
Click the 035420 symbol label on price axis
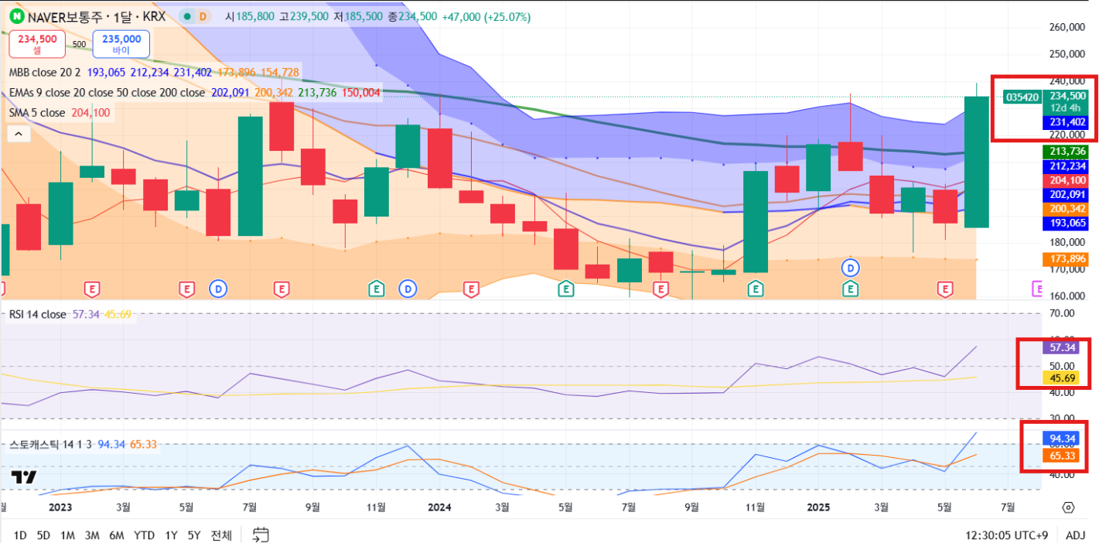point(1021,97)
